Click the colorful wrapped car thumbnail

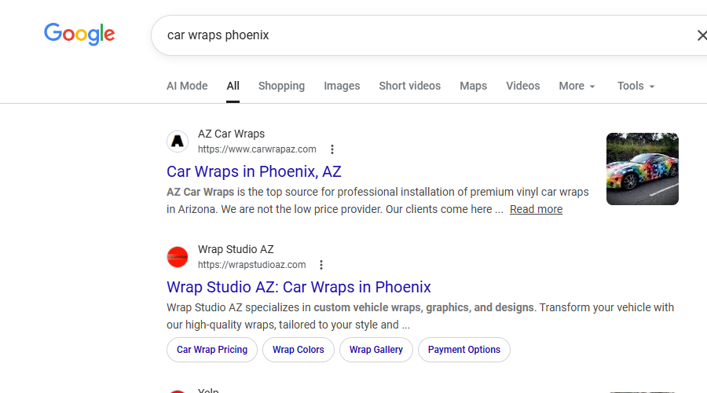click(x=642, y=169)
